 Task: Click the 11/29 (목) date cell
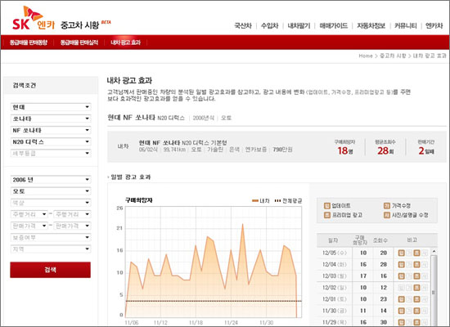(335, 322)
